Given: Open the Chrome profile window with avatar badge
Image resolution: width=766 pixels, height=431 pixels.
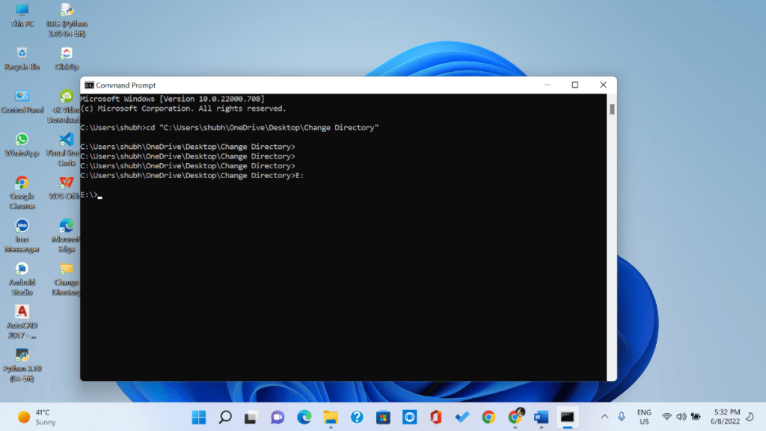Looking at the screenshot, I should coord(515,417).
